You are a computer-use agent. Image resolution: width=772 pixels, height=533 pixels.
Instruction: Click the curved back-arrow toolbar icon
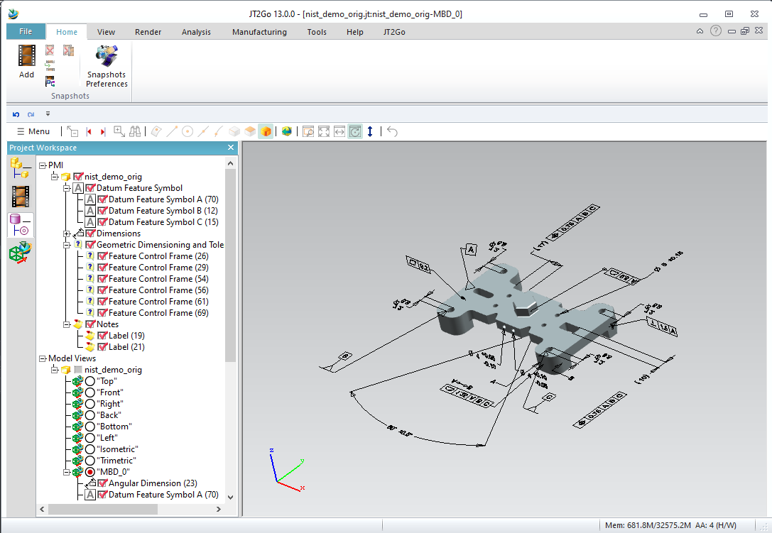pos(393,131)
